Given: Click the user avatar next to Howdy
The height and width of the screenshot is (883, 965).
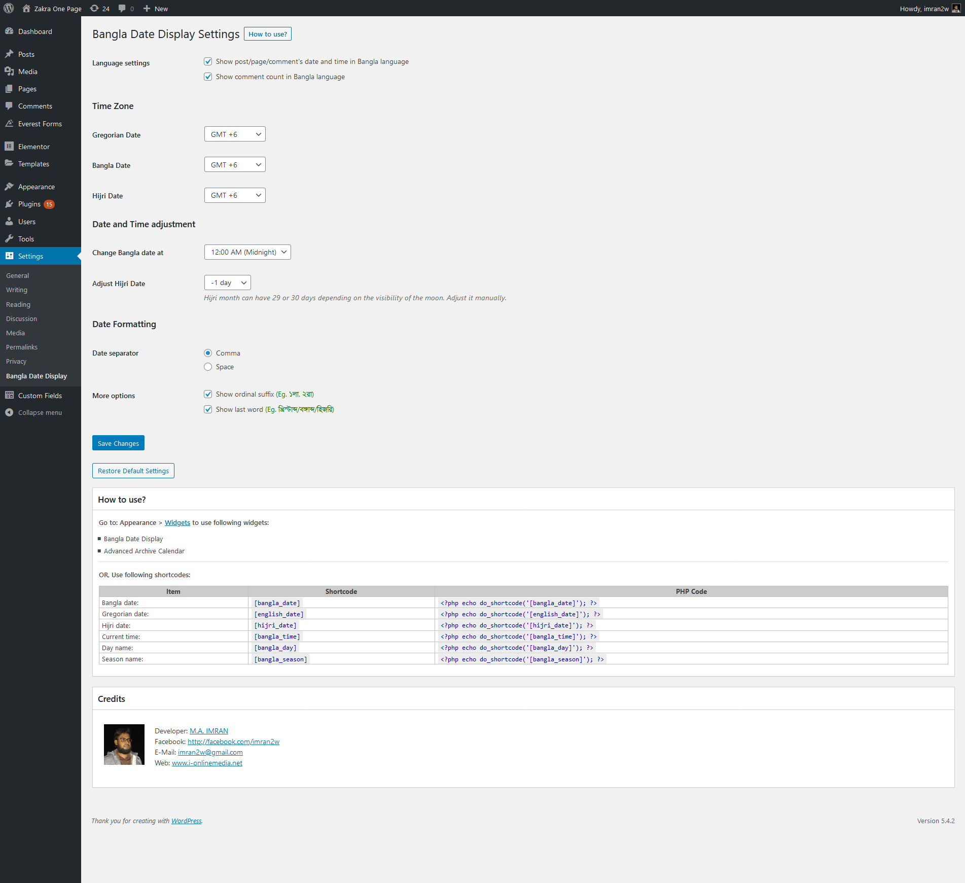Looking at the screenshot, I should 956,8.
